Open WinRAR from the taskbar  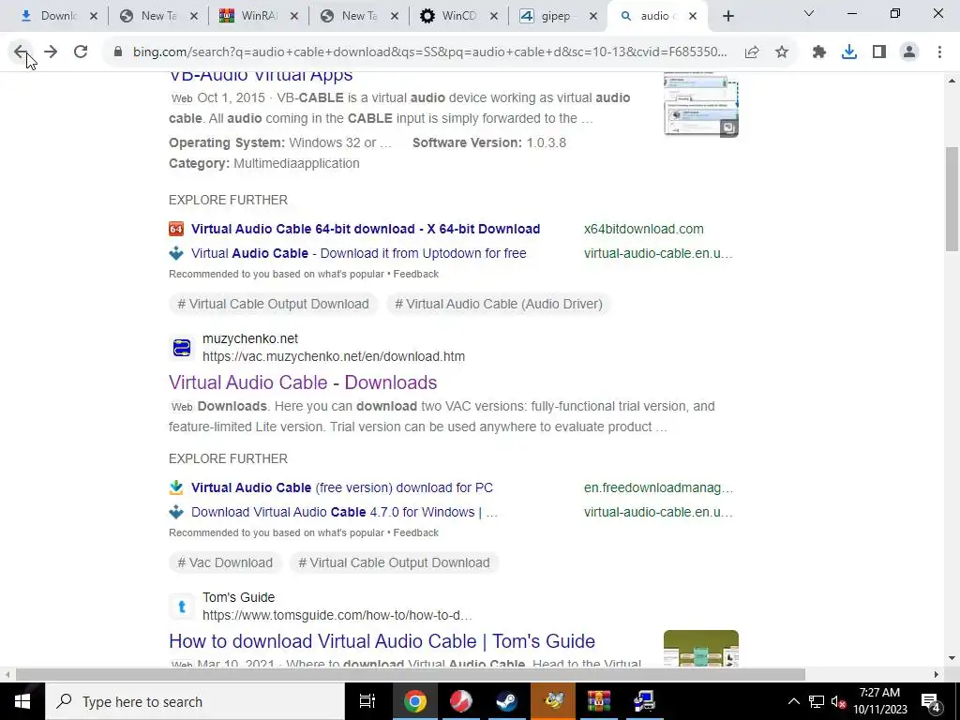[x=598, y=701]
